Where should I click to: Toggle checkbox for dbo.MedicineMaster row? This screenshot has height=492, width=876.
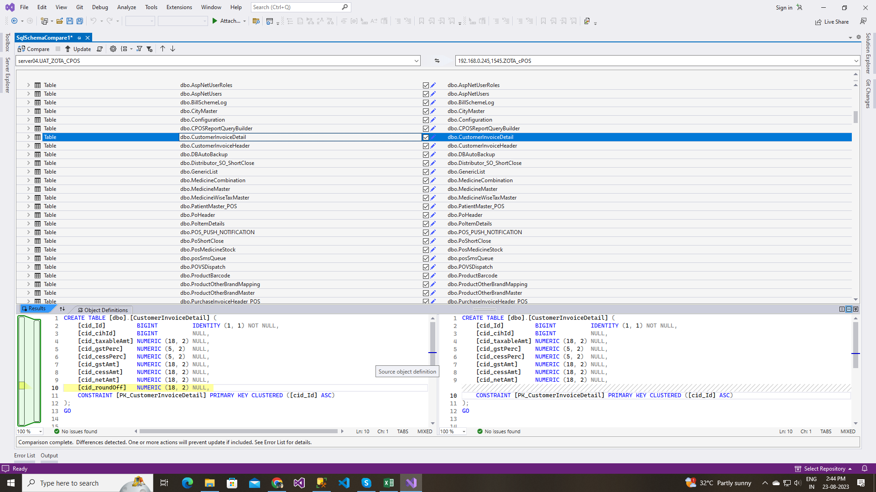[426, 189]
